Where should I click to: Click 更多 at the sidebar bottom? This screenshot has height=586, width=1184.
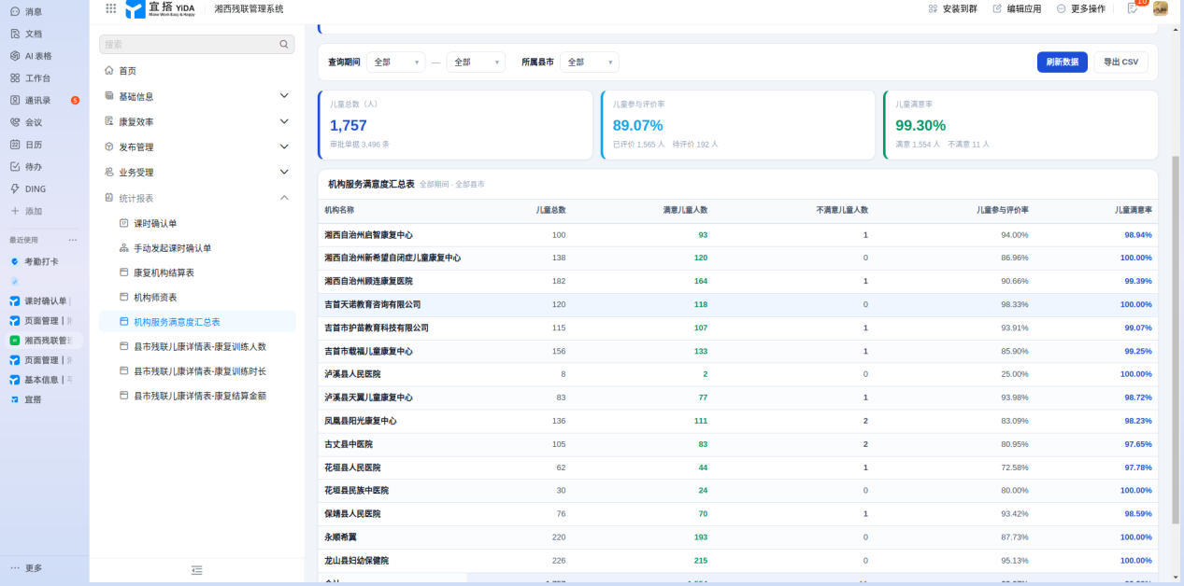tap(26, 567)
